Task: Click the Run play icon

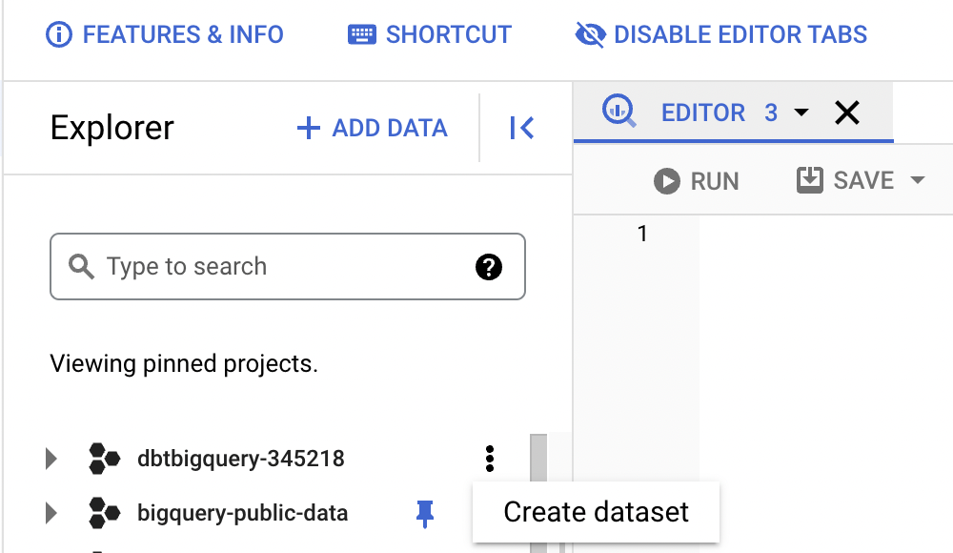Action: tap(667, 181)
